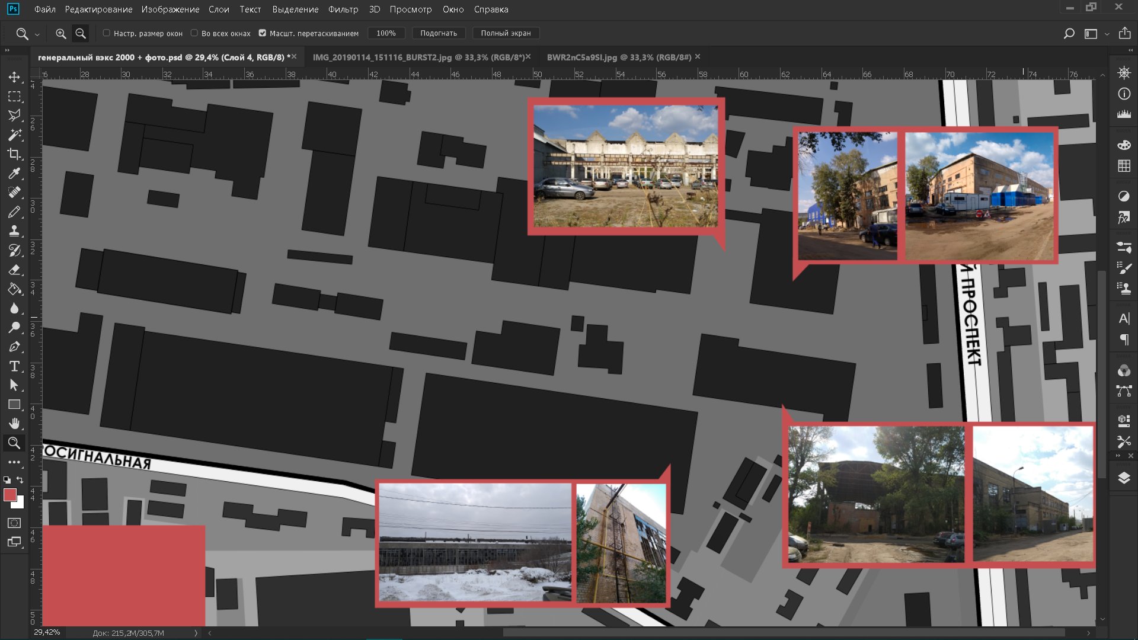Enable 'Во всех окнах' checkbox
Screen dimensions: 1138x640
(x=194, y=33)
